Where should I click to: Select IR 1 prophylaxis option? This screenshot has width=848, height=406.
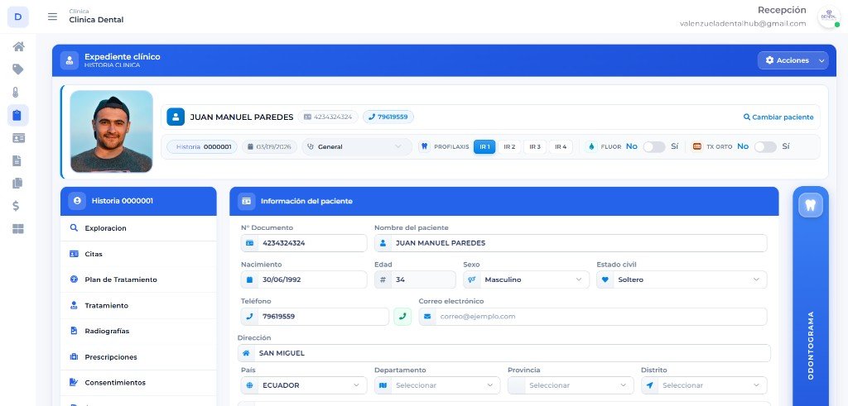tap(484, 147)
